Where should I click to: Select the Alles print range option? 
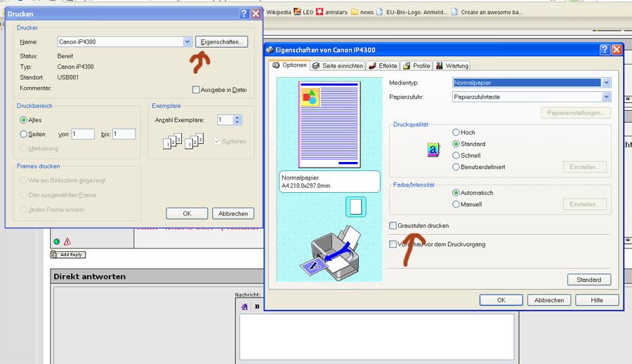coord(23,120)
